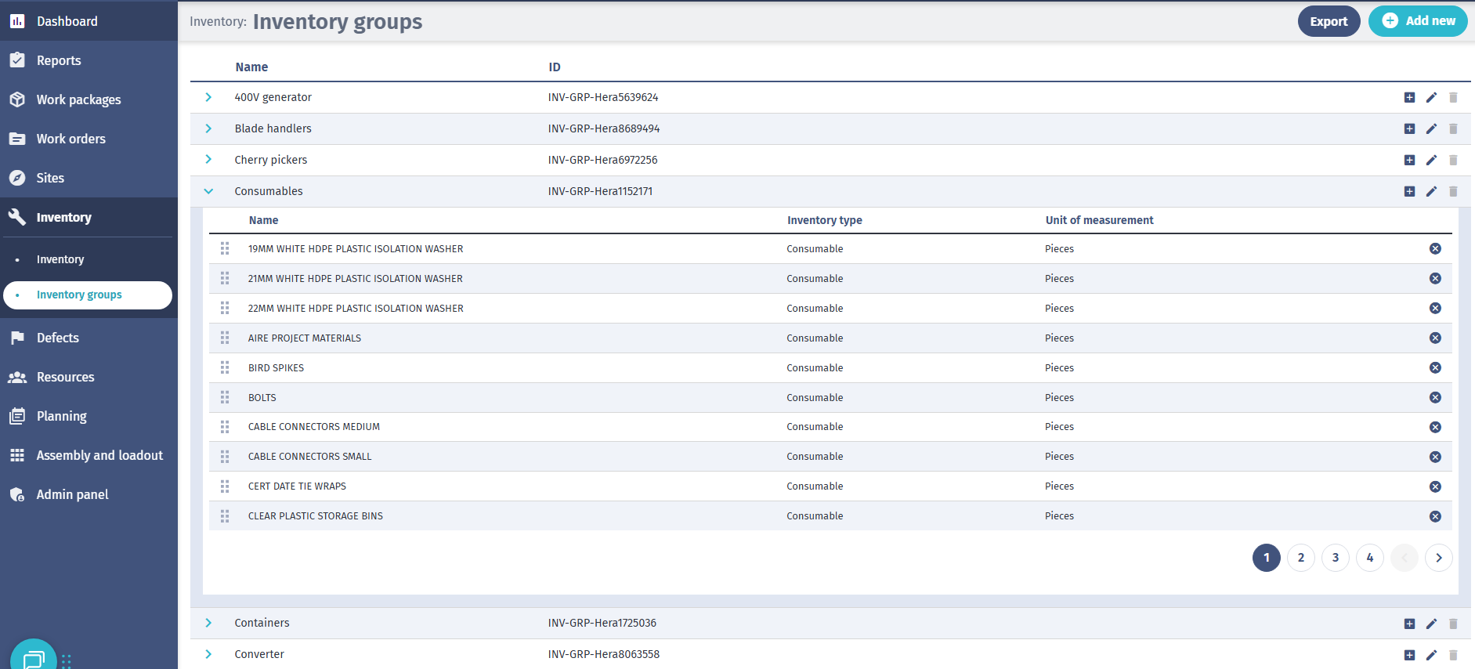This screenshot has height=669, width=1475.
Task: Open the chat bubble widget
Action: coord(34,658)
